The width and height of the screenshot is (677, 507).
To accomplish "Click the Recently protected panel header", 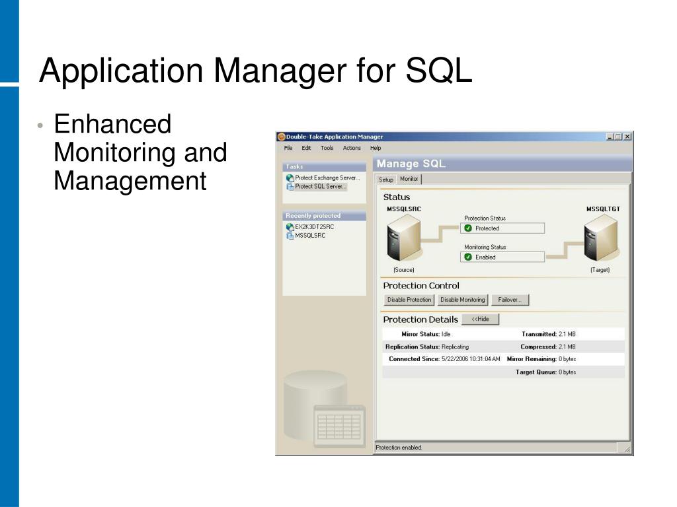I will pos(324,216).
